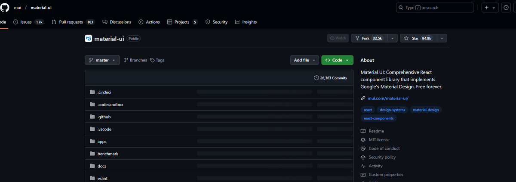The width and height of the screenshot is (516, 182).
Task: Click the folder icon beside .codesandbox
Action: tap(92, 105)
